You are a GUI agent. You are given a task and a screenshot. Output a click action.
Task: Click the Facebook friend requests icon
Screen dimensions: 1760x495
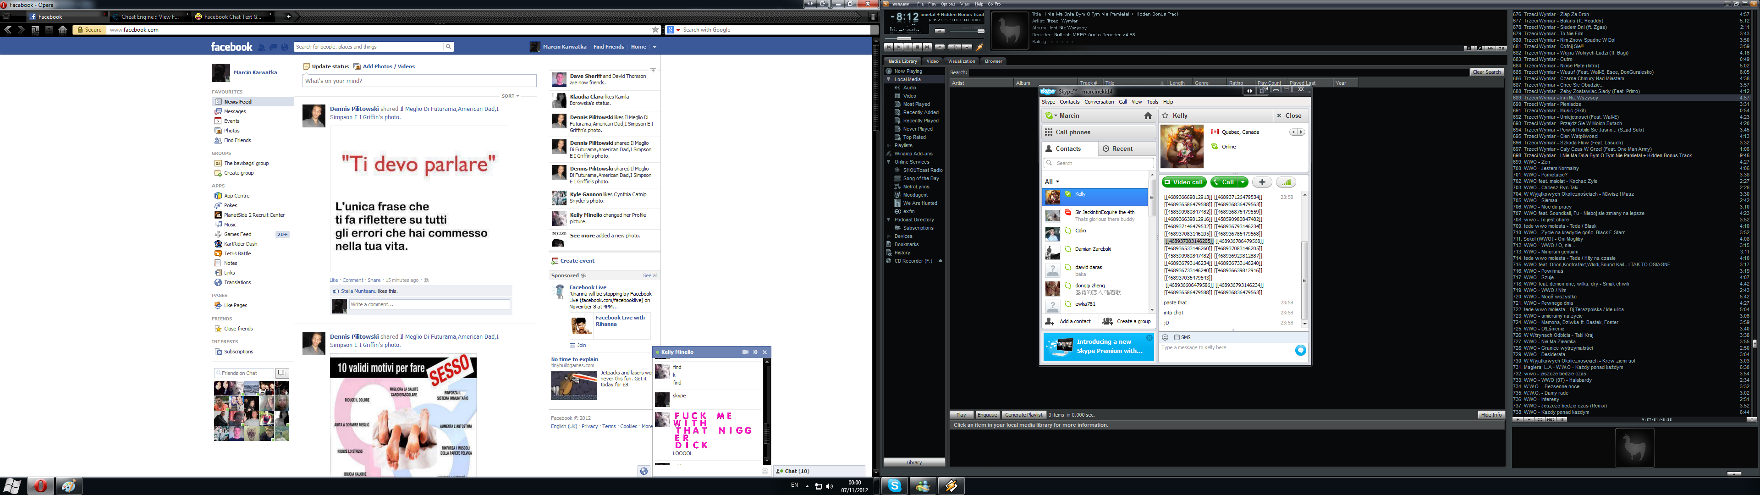pyautogui.click(x=262, y=47)
